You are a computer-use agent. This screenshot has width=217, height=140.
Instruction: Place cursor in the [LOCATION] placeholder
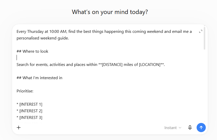point(150,65)
